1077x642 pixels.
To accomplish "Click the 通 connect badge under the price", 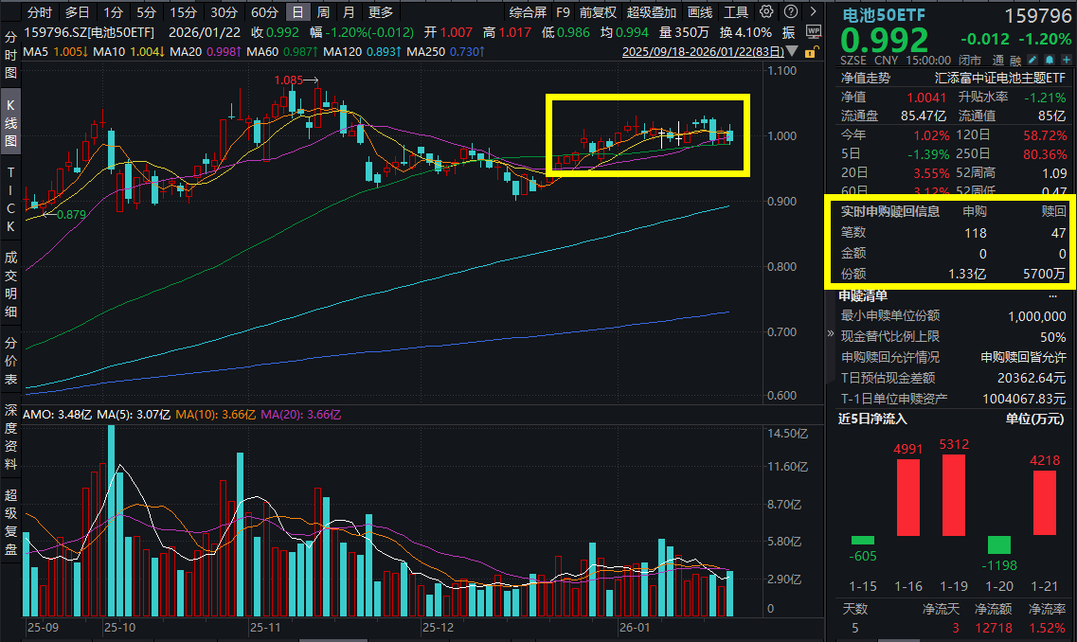I will click(998, 59).
